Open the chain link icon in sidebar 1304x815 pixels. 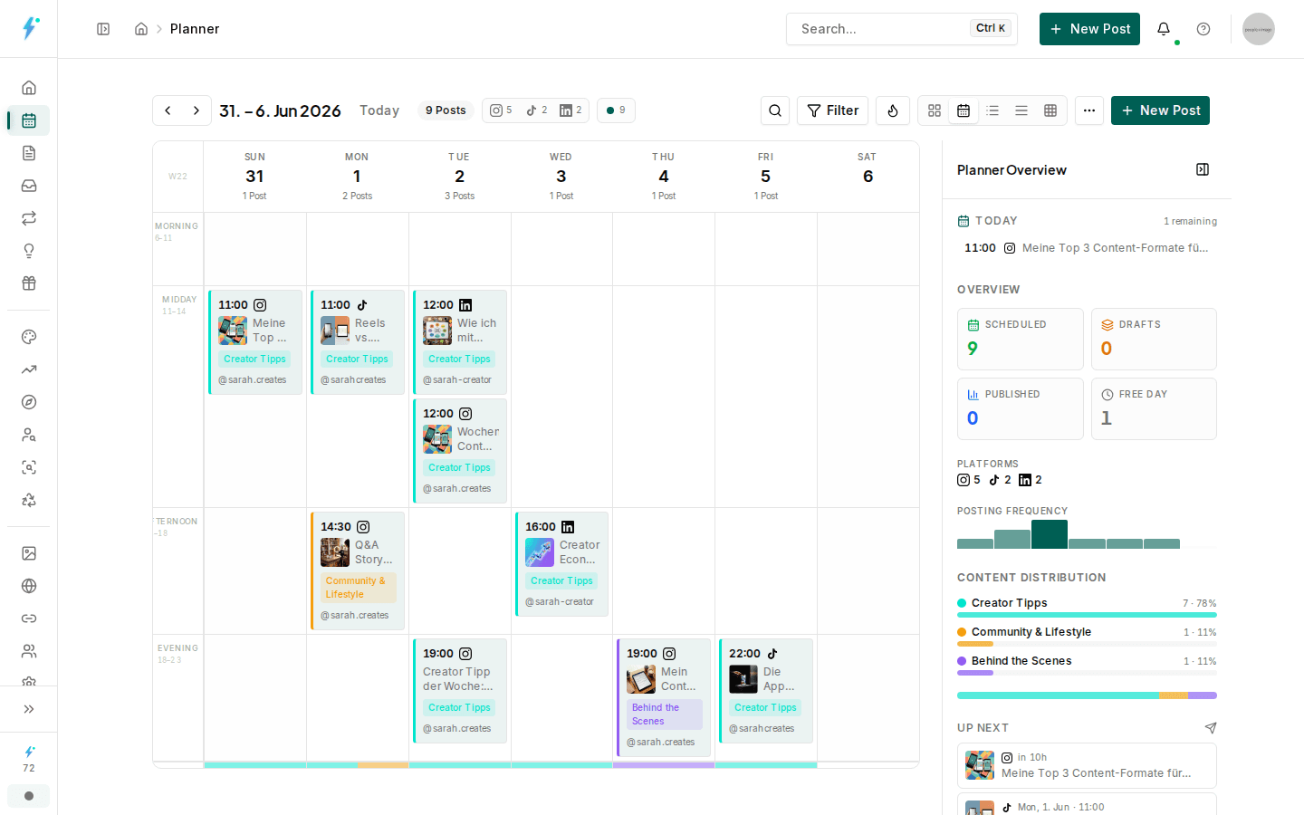coord(29,618)
